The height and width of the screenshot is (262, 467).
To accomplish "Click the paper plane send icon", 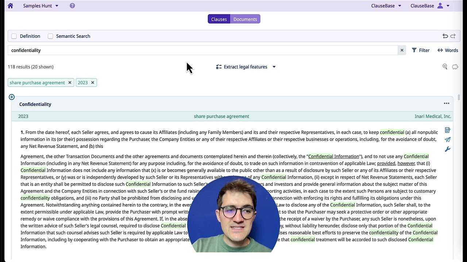I will tap(448, 140).
